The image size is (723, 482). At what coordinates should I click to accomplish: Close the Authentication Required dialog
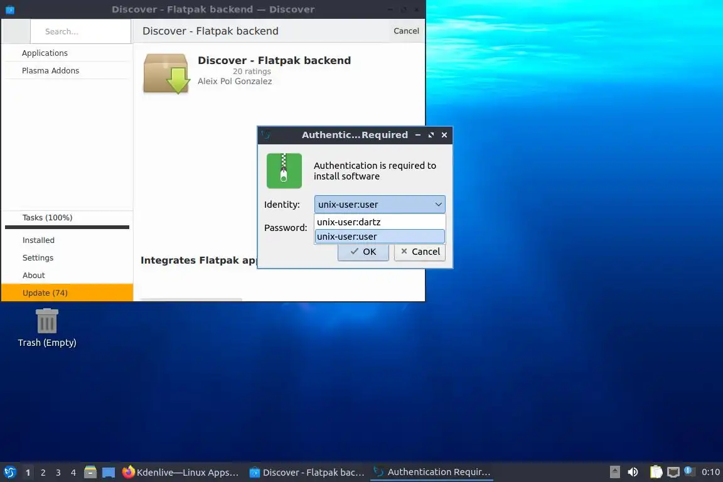444,135
